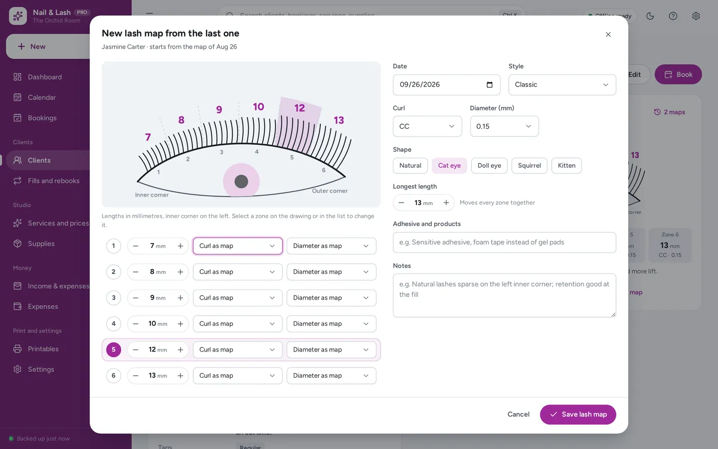Select the Doll eye shape option

click(x=489, y=166)
